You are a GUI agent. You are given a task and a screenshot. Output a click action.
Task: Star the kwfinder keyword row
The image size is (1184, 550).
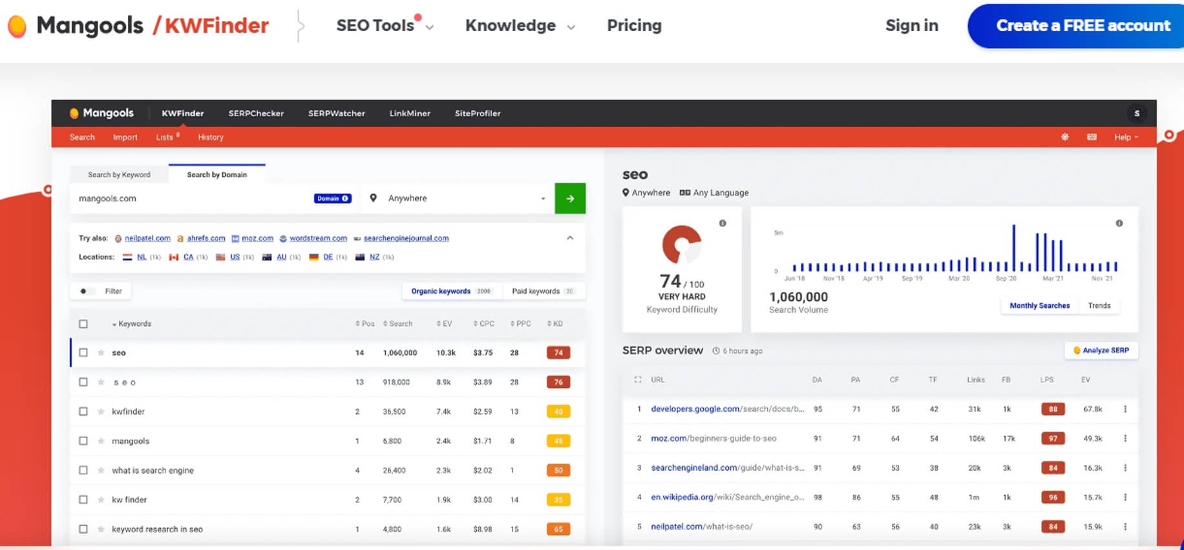click(101, 411)
